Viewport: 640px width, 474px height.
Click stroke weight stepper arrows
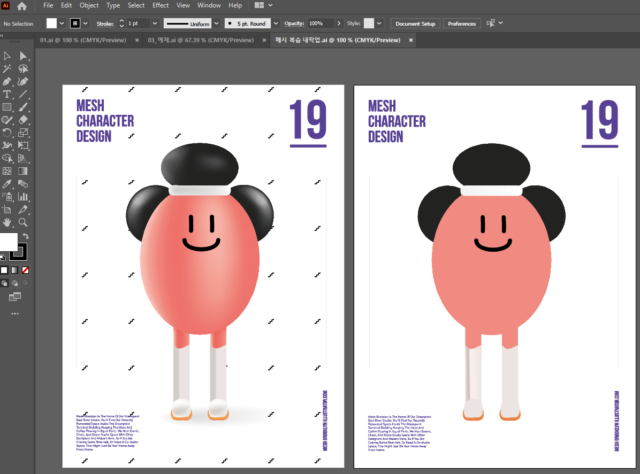[121, 23]
